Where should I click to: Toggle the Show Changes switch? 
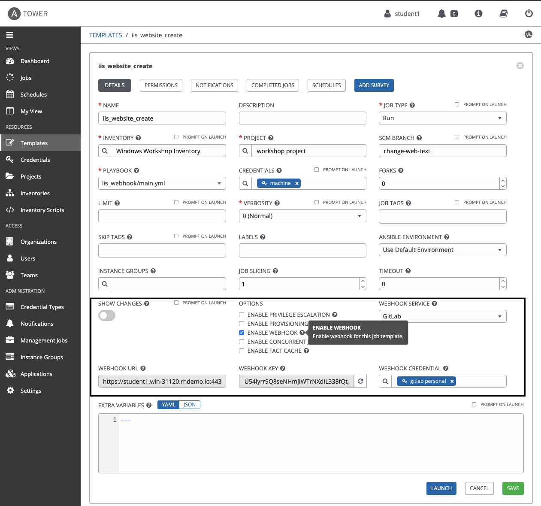(x=107, y=315)
